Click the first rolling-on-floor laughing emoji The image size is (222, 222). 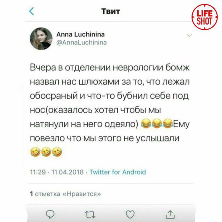point(35,152)
